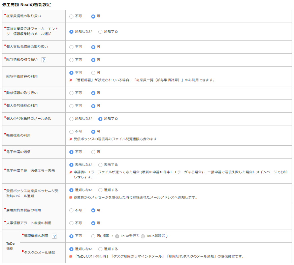Click the ToDo 機能 group label

(x=10, y=246)
